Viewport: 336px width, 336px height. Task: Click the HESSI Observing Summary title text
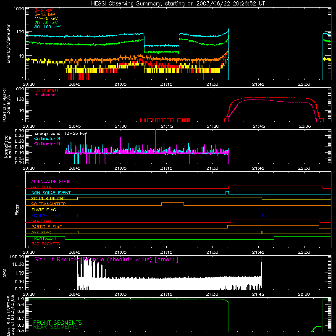pos(178,4)
